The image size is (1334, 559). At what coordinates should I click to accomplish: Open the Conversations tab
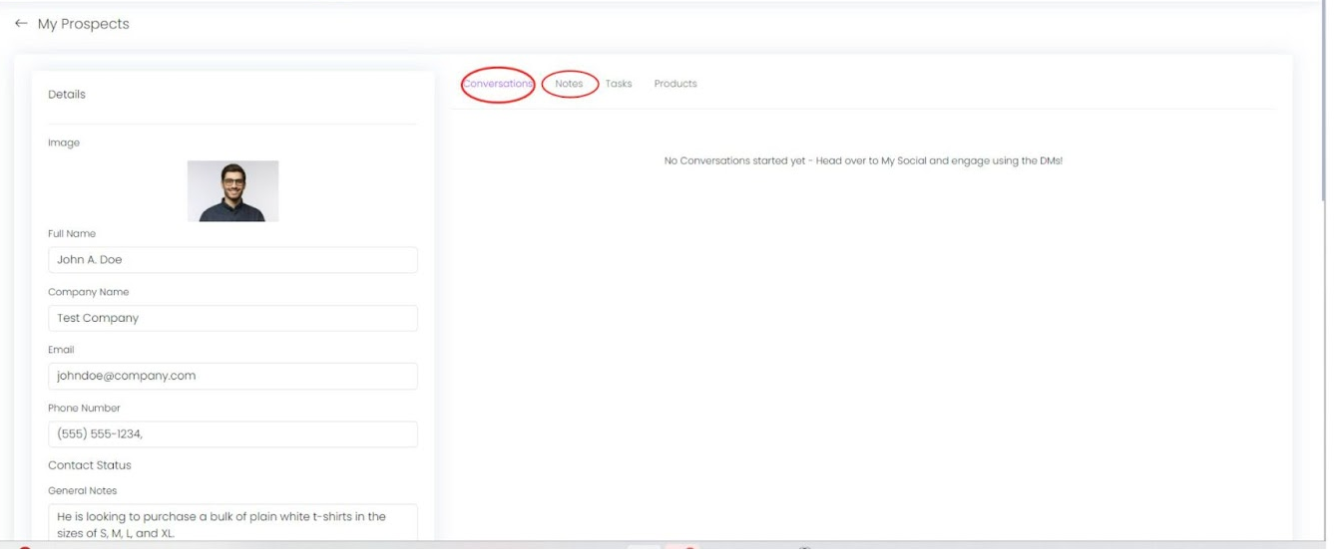click(498, 84)
